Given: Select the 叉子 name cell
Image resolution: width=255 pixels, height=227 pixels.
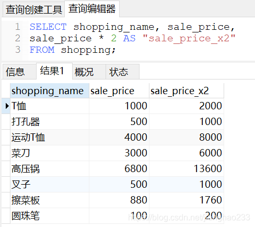Looking at the screenshot, I should point(50,184).
